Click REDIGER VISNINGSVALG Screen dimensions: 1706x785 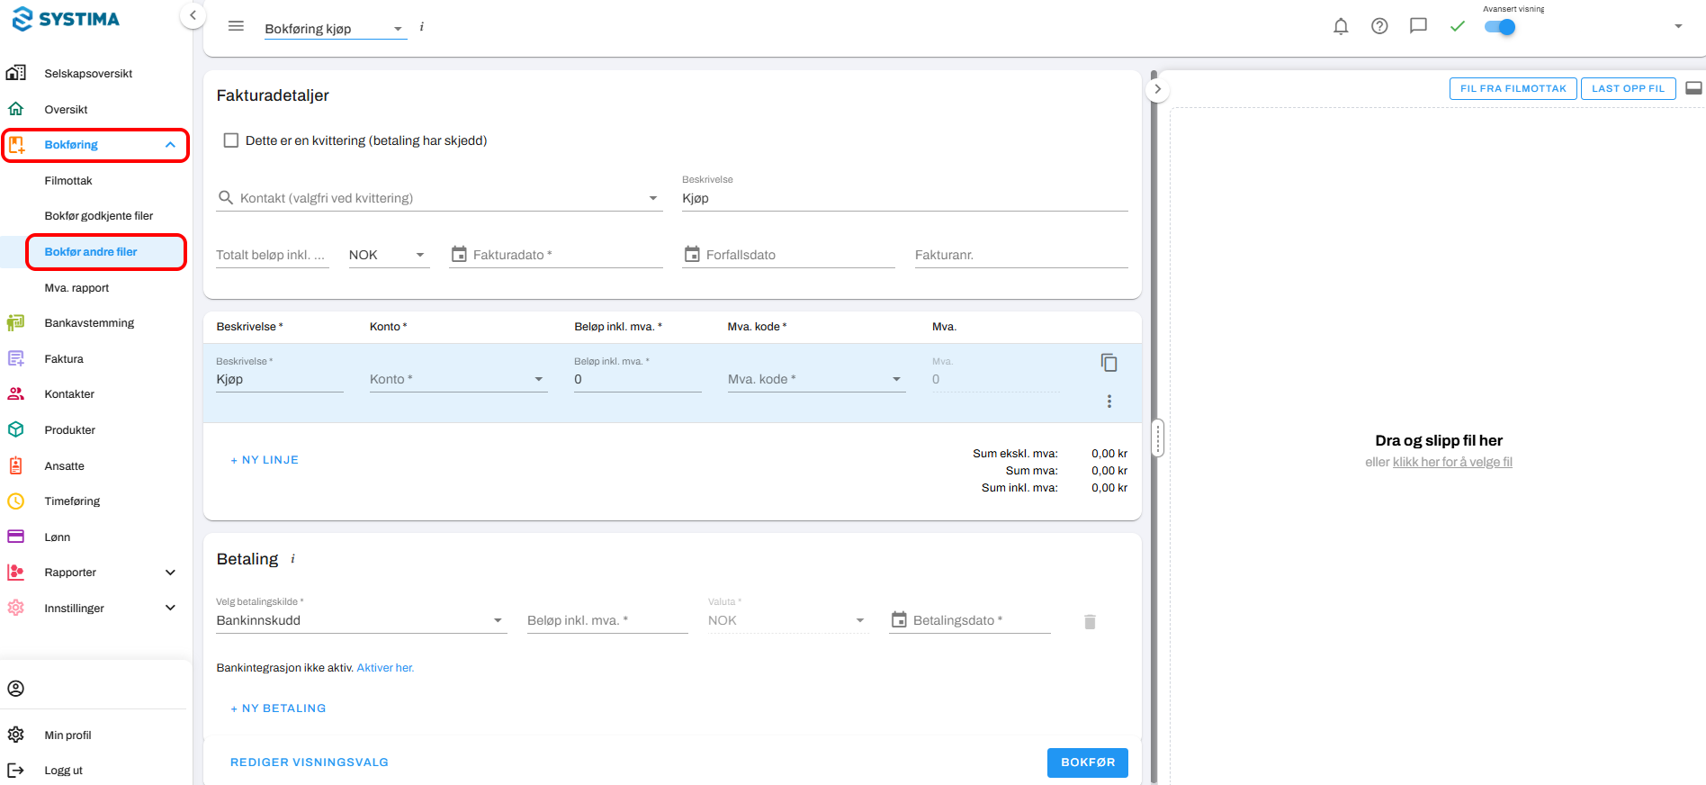click(x=310, y=762)
